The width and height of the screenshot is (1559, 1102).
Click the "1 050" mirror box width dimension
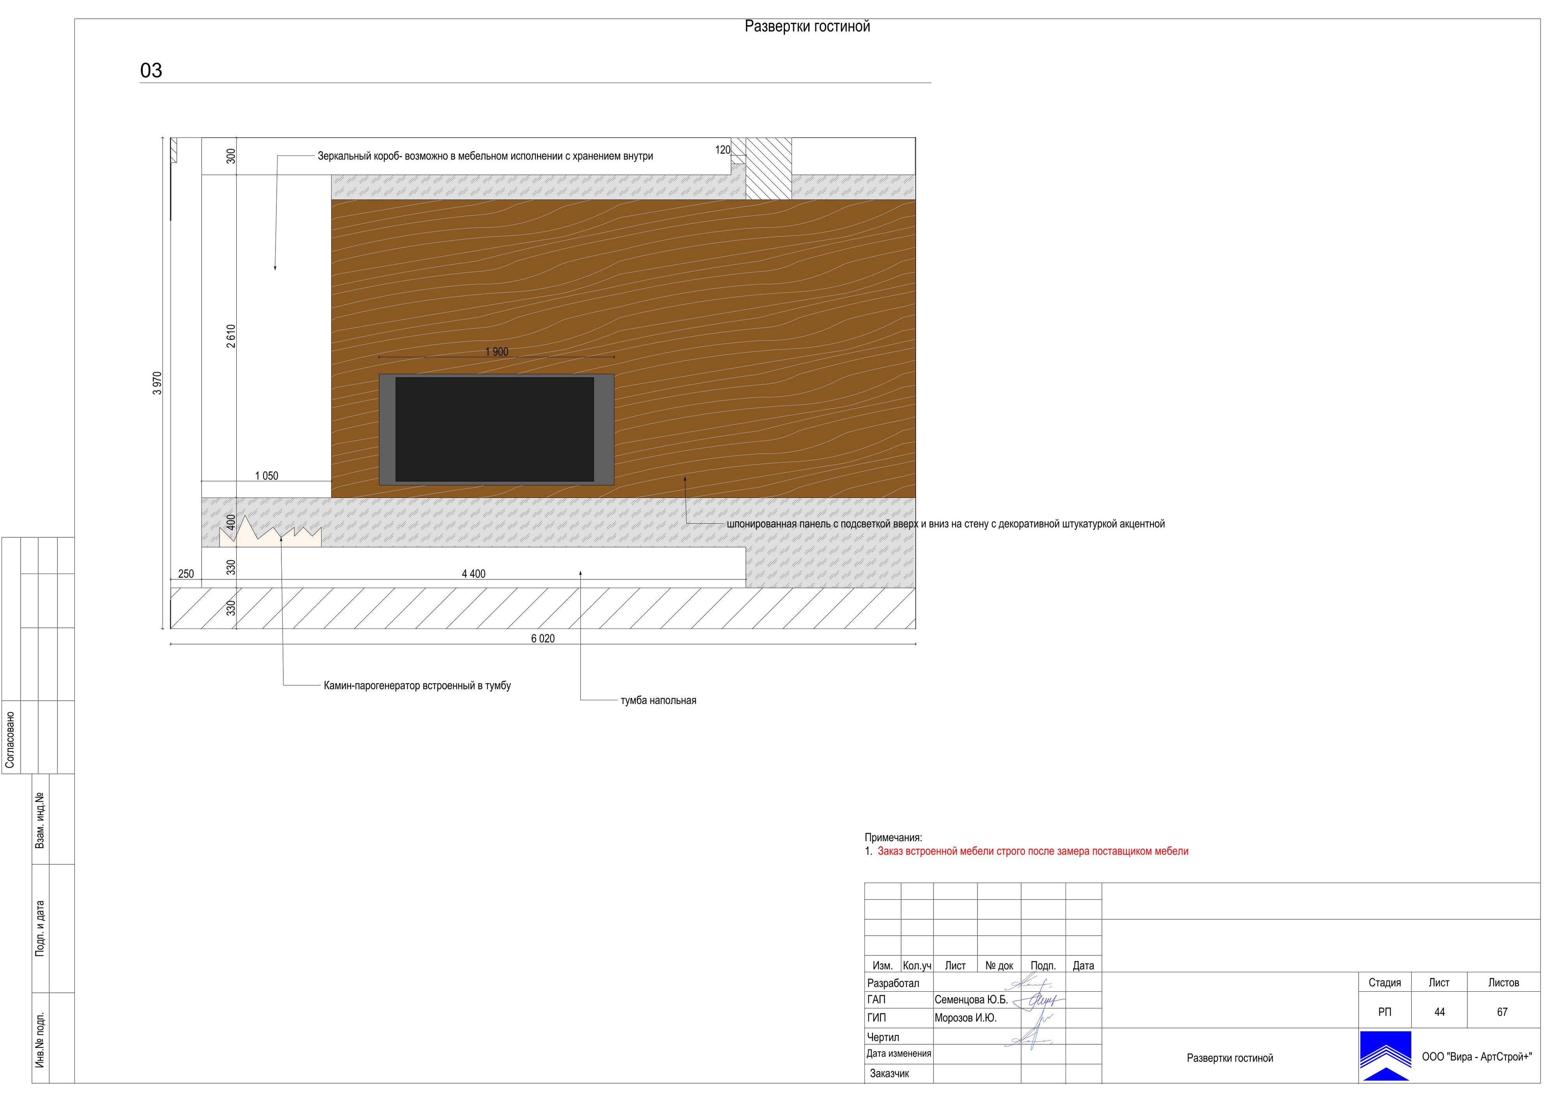[266, 476]
